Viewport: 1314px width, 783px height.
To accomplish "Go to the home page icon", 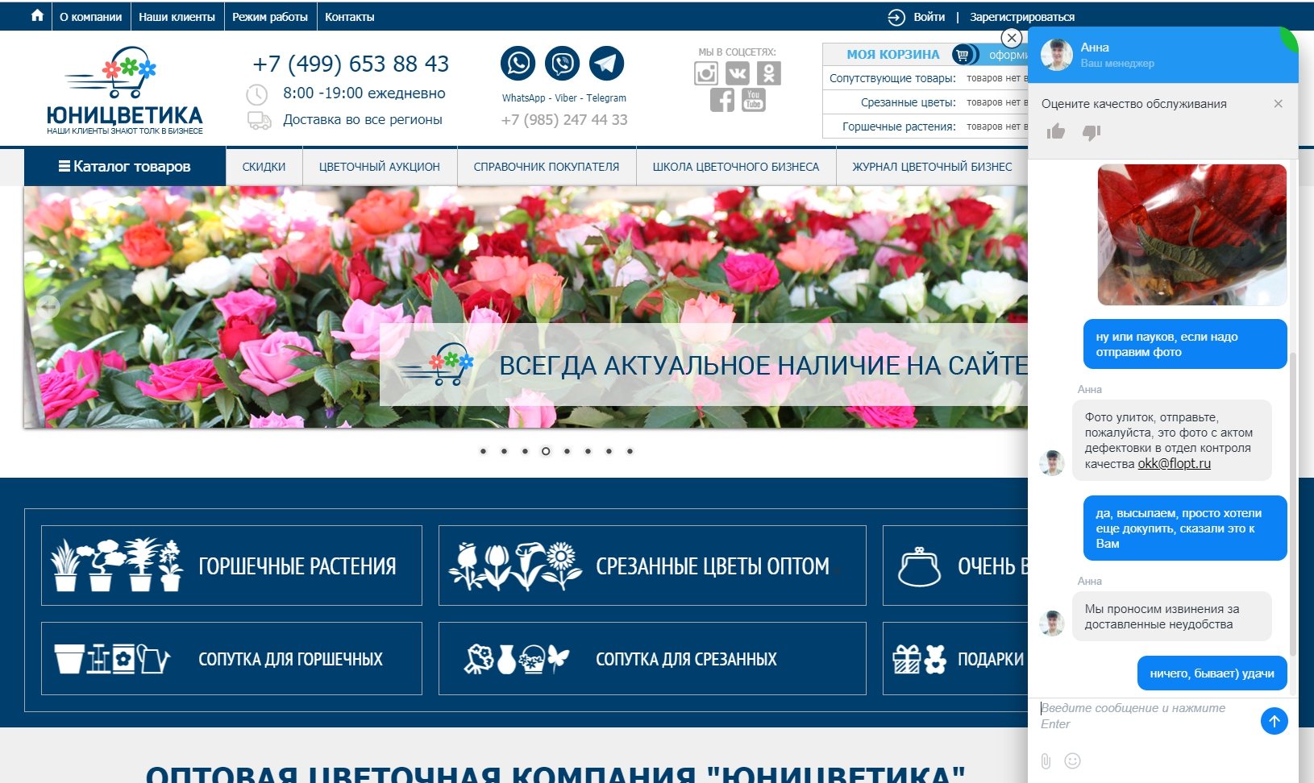I will pyautogui.click(x=37, y=15).
